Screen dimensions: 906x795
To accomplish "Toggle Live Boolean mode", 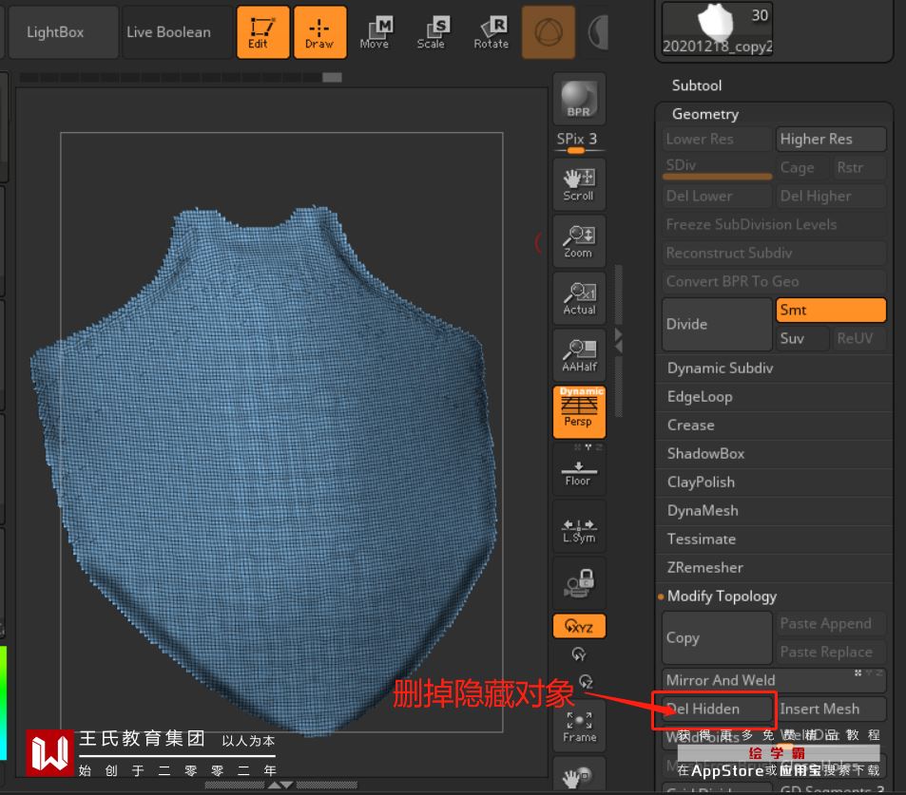I will point(177,32).
